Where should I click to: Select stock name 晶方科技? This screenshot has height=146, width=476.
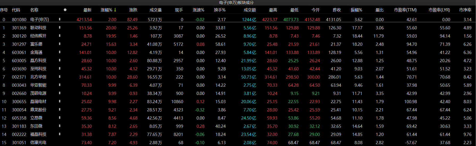click(x=38, y=61)
